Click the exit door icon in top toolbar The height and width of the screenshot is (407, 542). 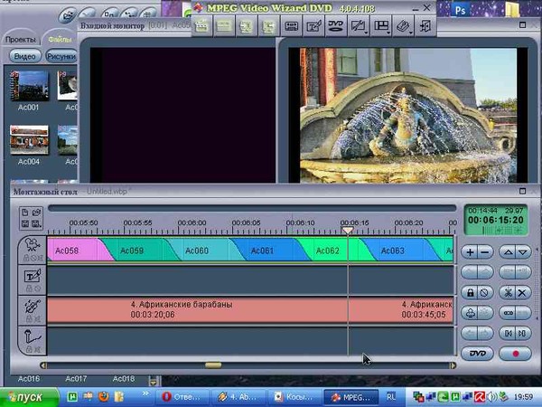[x=425, y=26]
